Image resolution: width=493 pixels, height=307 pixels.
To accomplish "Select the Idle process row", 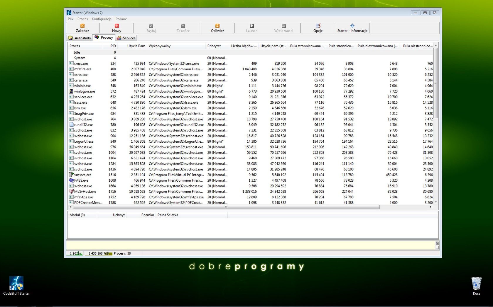I will click(251, 52).
